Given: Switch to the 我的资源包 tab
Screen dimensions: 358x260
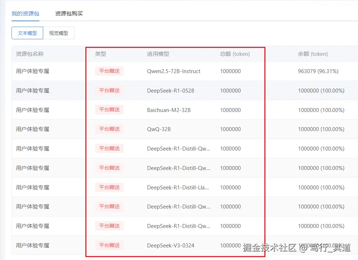Looking at the screenshot, I should click(25, 14).
